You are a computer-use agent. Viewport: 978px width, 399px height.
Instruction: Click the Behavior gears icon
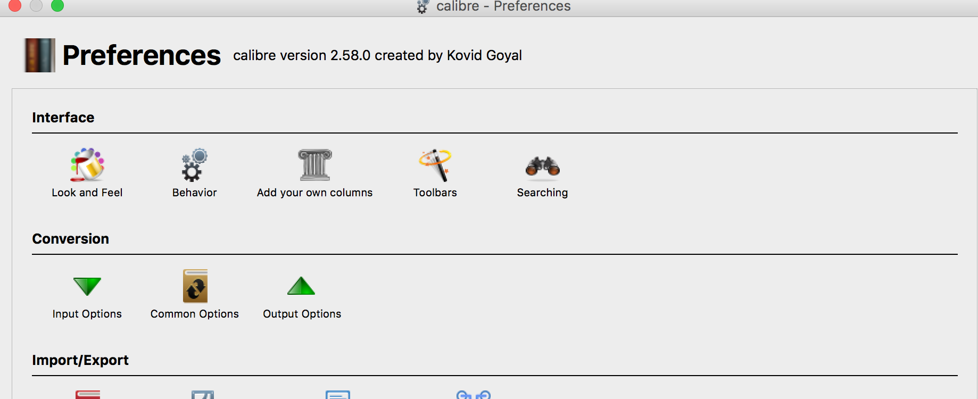pos(194,165)
